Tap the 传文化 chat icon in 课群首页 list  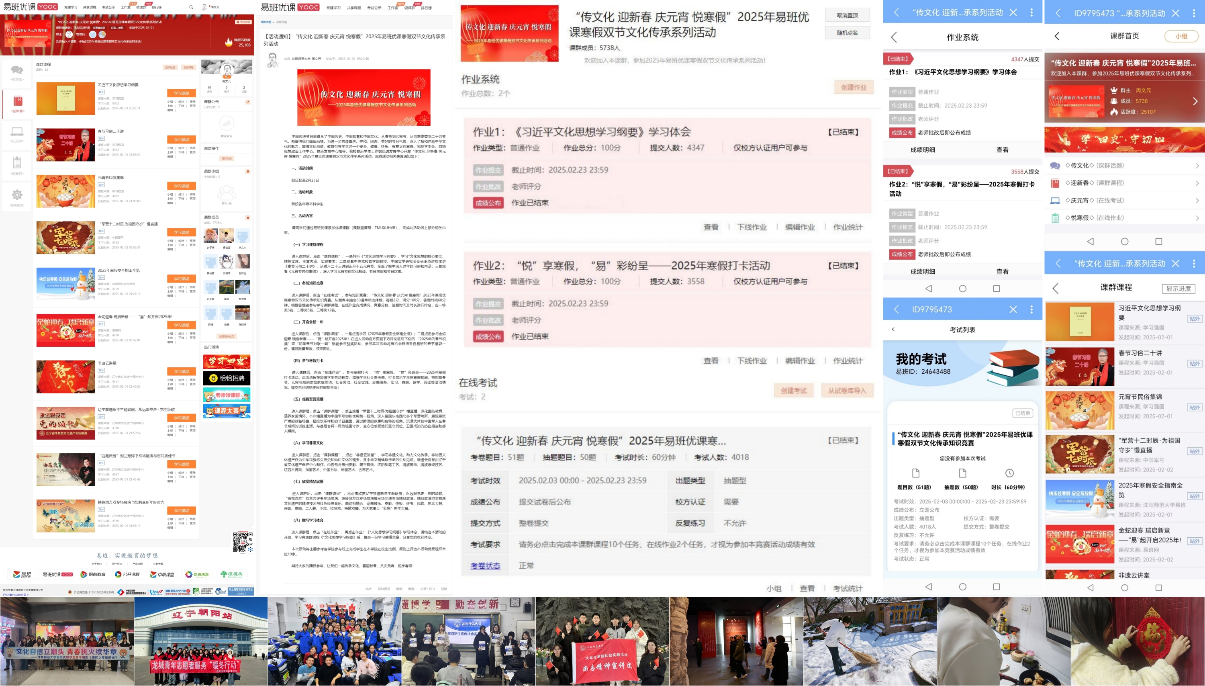[x=1055, y=166]
